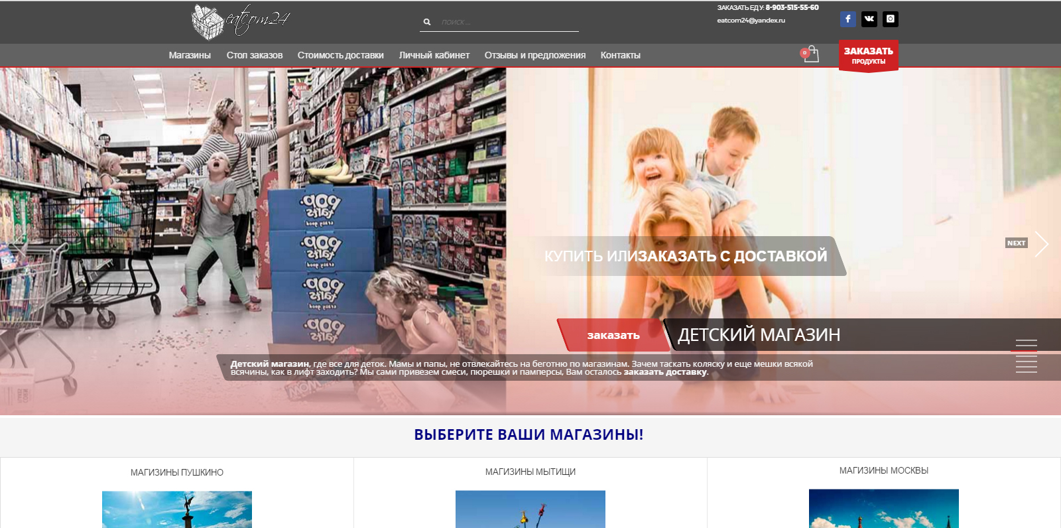Open the Магазины menu item

[x=190, y=55]
